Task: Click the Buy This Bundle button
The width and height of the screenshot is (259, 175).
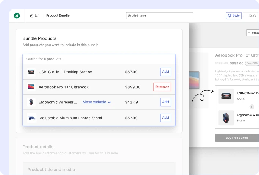Action: [x=237, y=138]
